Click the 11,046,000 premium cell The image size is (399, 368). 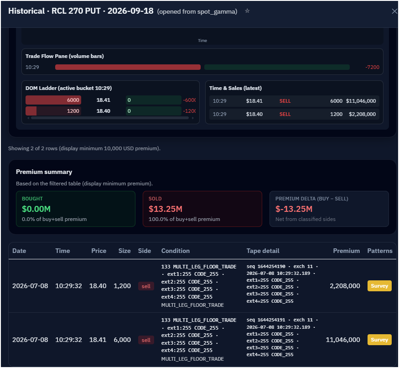[x=343, y=340]
